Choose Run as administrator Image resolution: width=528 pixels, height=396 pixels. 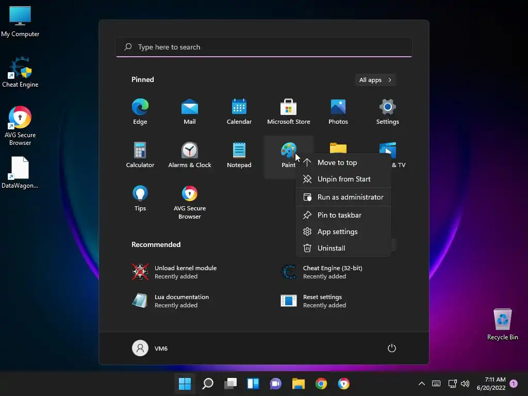(x=343, y=197)
